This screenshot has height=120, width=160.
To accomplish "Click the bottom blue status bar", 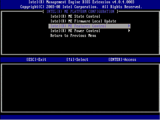I will [80, 117].
